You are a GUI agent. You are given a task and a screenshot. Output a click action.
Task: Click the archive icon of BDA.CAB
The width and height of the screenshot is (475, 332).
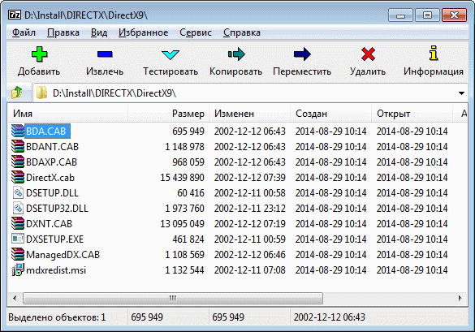[18, 131]
